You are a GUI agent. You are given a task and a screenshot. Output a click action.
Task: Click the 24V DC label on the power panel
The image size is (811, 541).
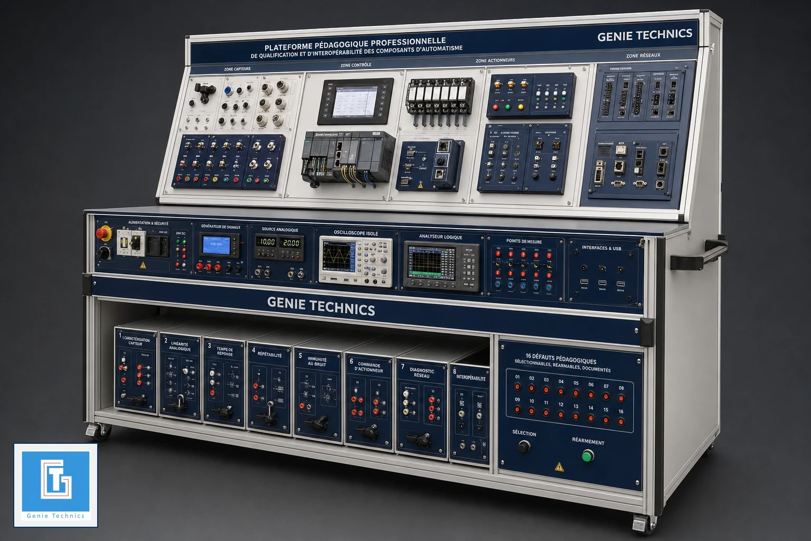pos(181,233)
